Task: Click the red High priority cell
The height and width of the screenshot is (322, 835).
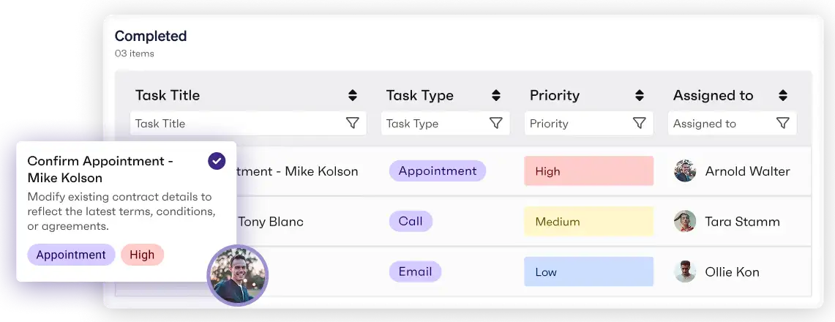Action: (588, 171)
